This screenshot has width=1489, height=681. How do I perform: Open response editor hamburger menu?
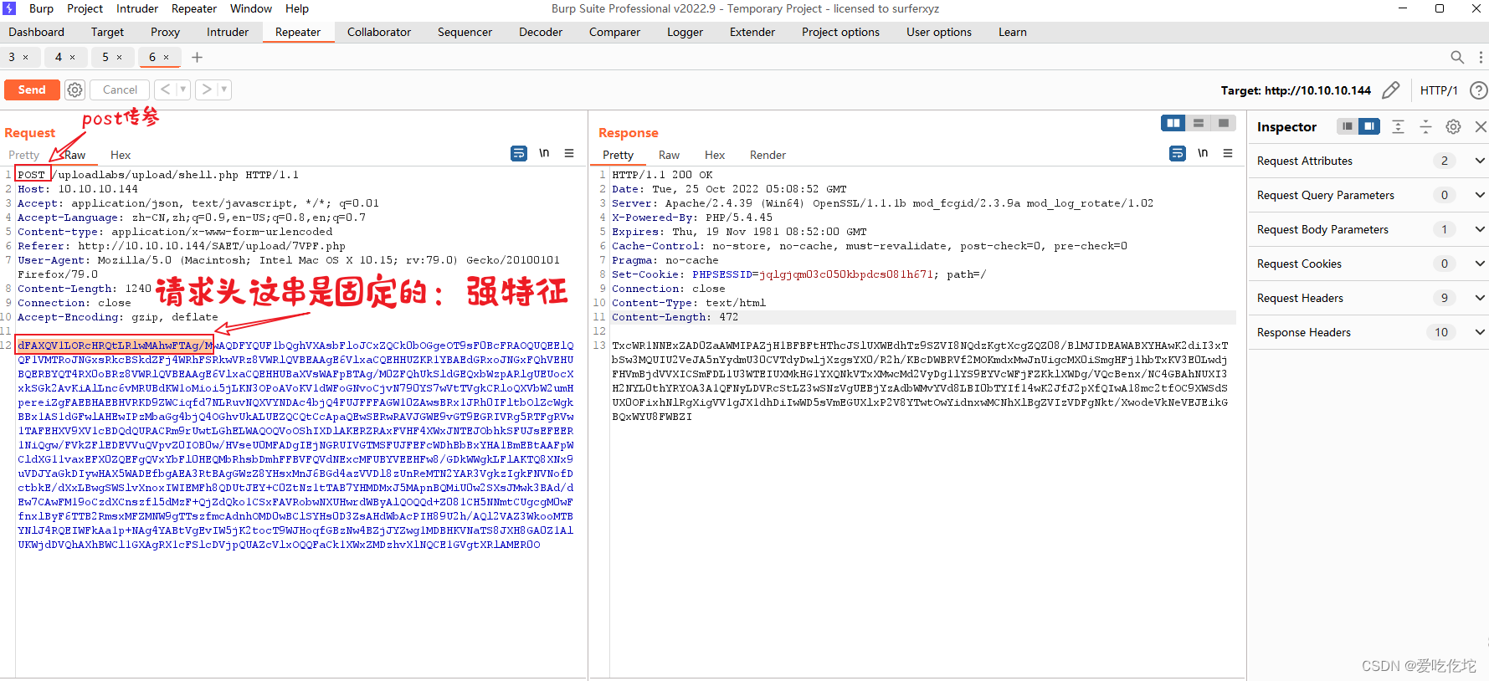tap(1228, 153)
